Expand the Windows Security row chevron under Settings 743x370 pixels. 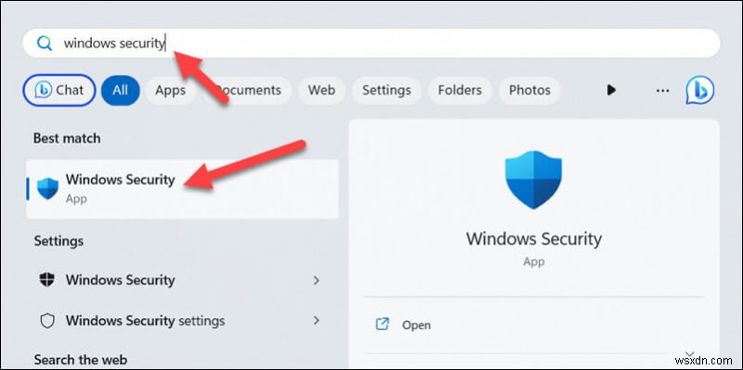point(317,281)
